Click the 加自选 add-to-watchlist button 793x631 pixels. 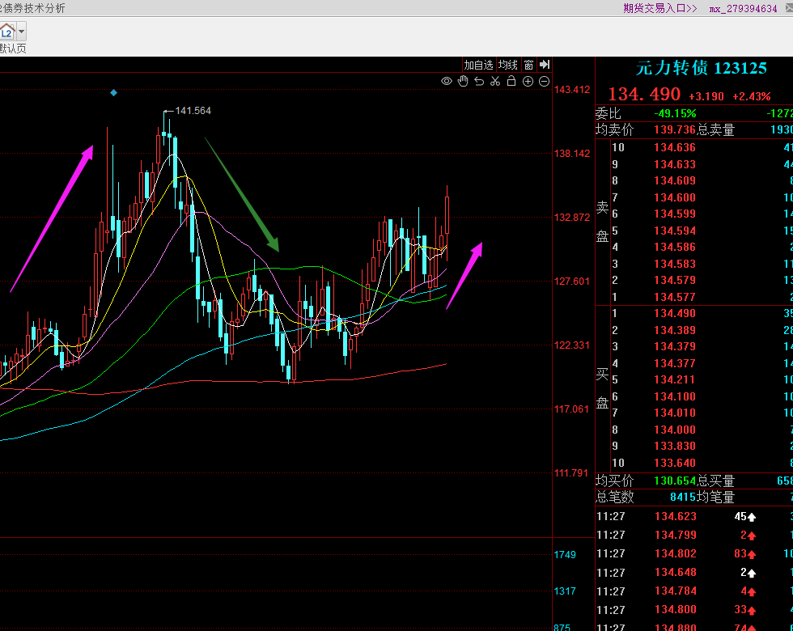tap(478, 65)
